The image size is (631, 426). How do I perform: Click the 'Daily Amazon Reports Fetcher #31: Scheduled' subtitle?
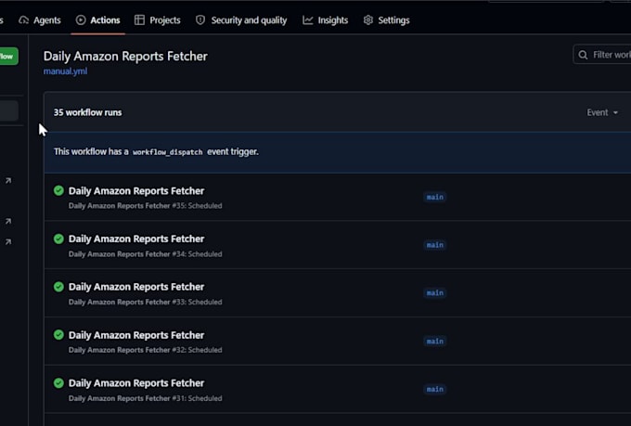tap(146, 398)
